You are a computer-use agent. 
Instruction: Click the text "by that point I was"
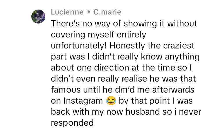pyautogui.click(x=156, y=101)
